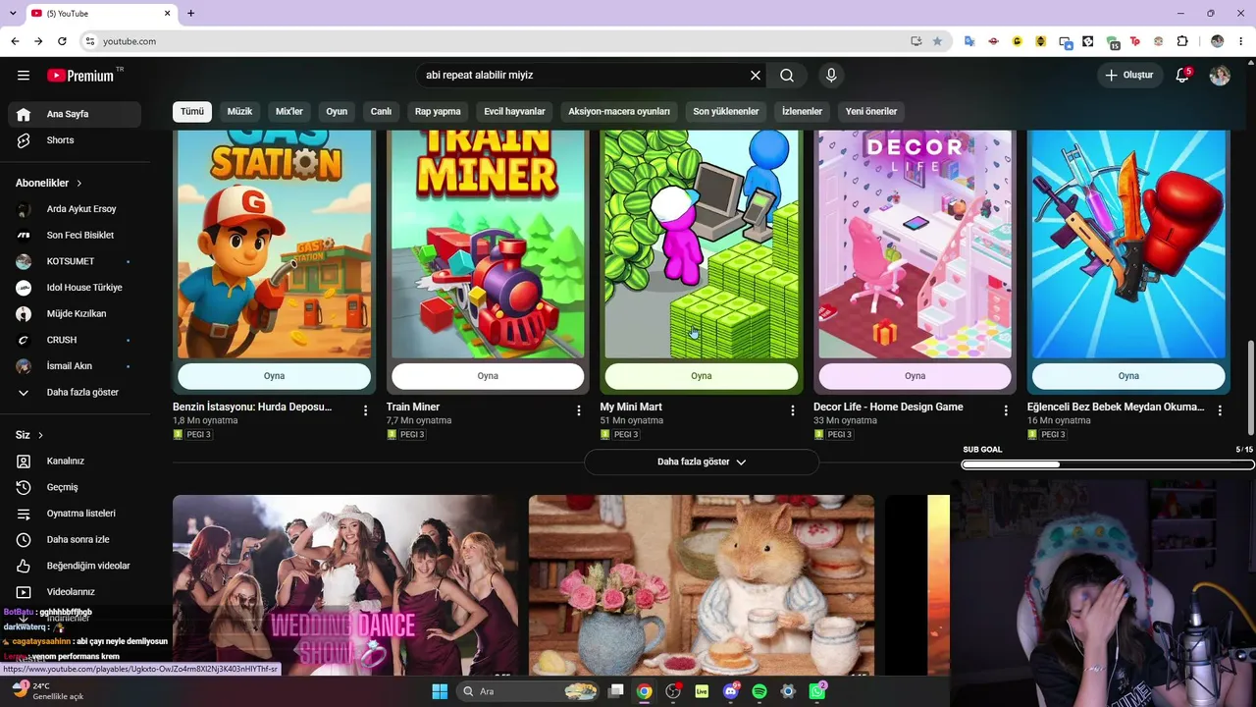Select the Müzik filter chip

pyautogui.click(x=239, y=111)
